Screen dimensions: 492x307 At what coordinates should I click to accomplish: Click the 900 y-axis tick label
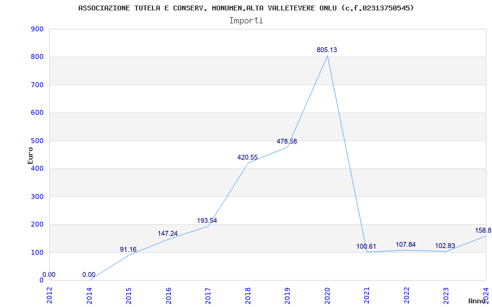pyautogui.click(x=37, y=29)
